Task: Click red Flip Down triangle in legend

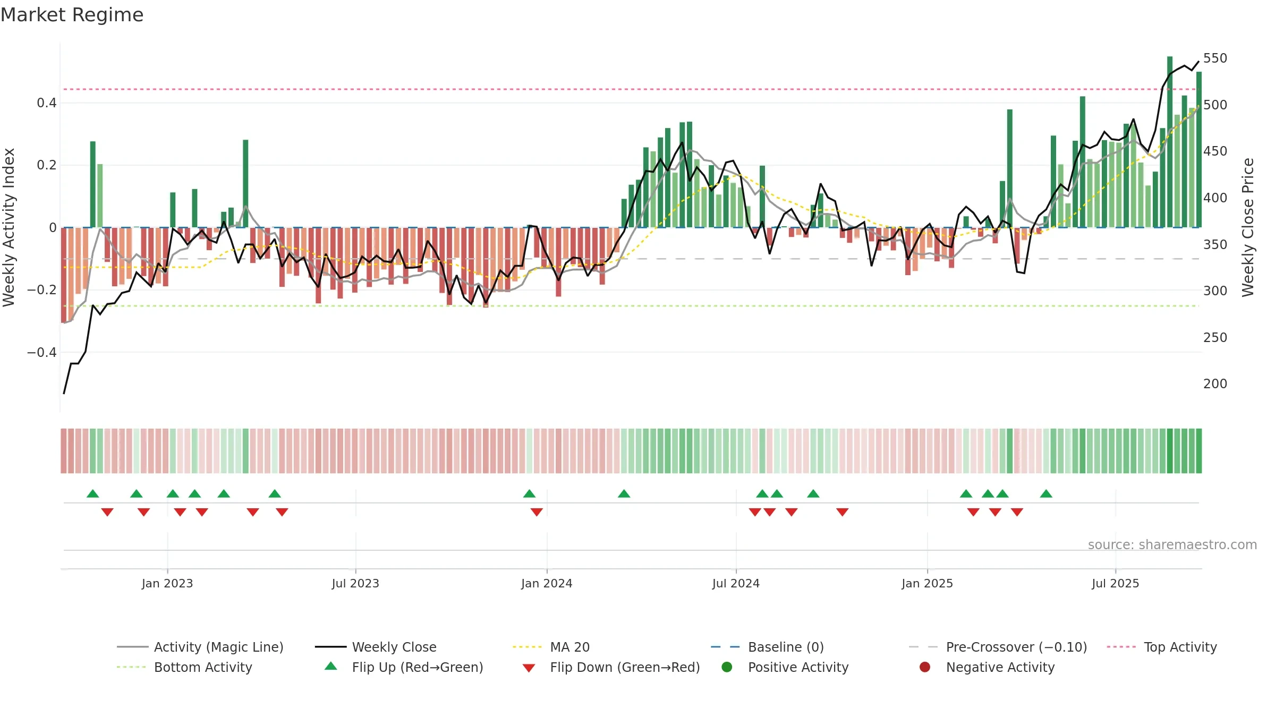Action: (529, 668)
